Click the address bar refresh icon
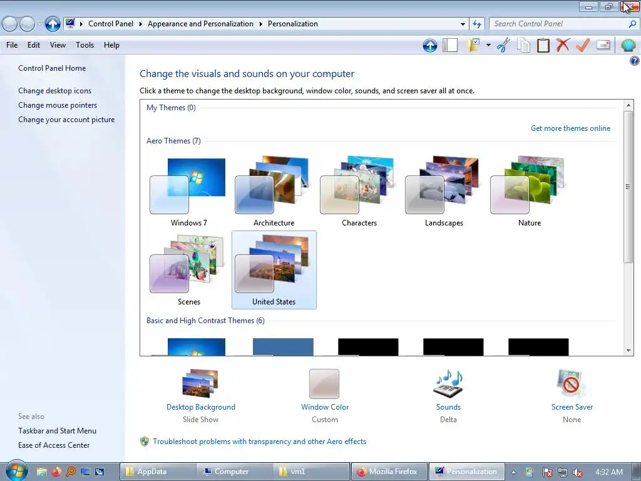This screenshot has width=641, height=481. [476, 24]
